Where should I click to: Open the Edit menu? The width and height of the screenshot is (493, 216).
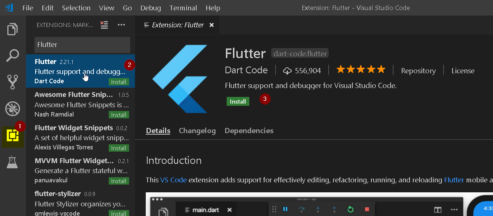pos(47,8)
